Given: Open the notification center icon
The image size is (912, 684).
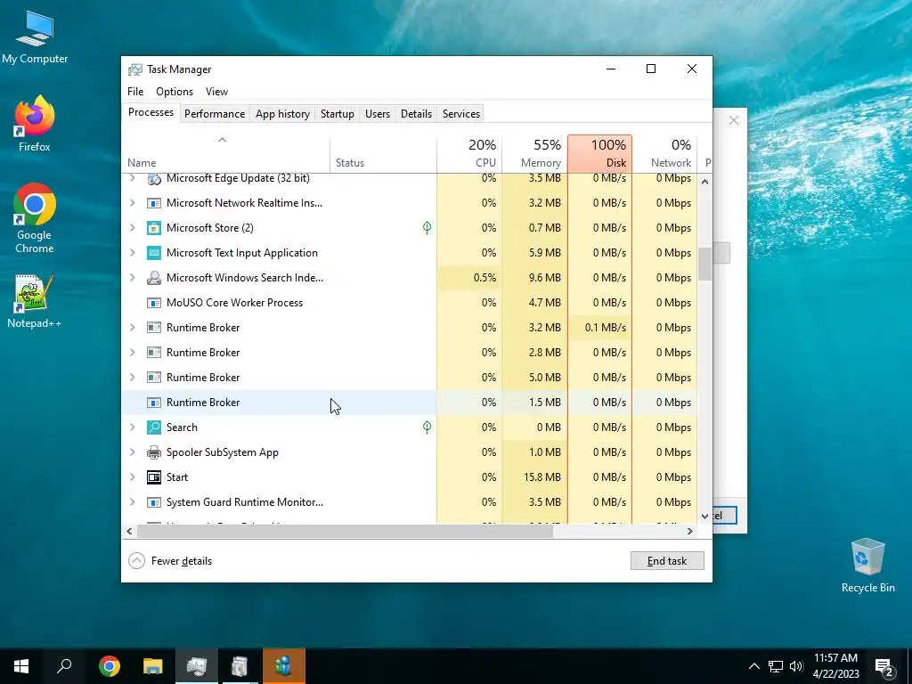Looking at the screenshot, I should point(884,667).
